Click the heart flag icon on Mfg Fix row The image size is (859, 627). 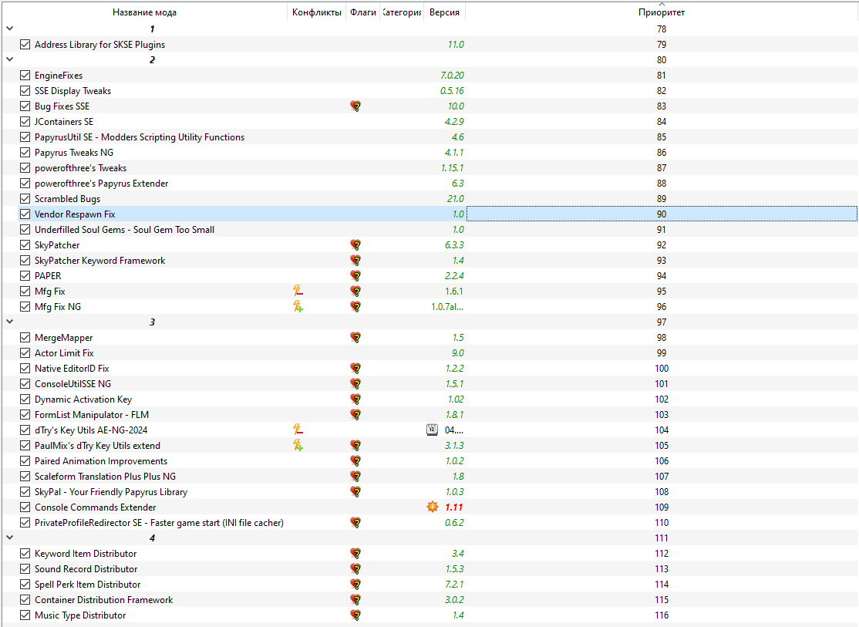pos(355,291)
